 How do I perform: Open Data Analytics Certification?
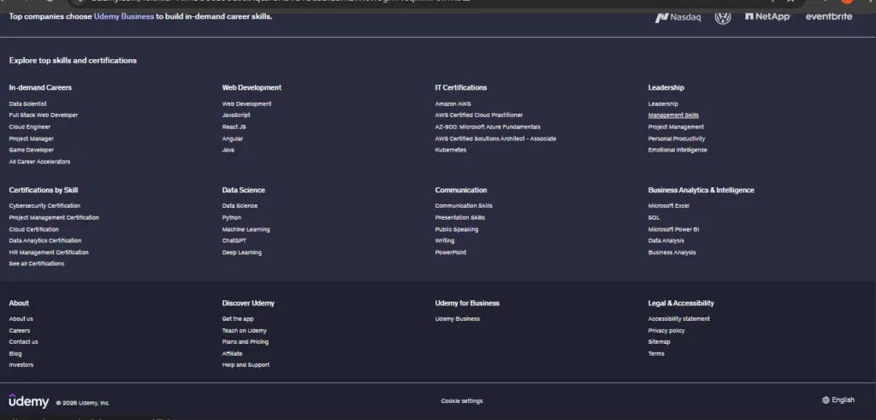pyautogui.click(x=45, y=240)
